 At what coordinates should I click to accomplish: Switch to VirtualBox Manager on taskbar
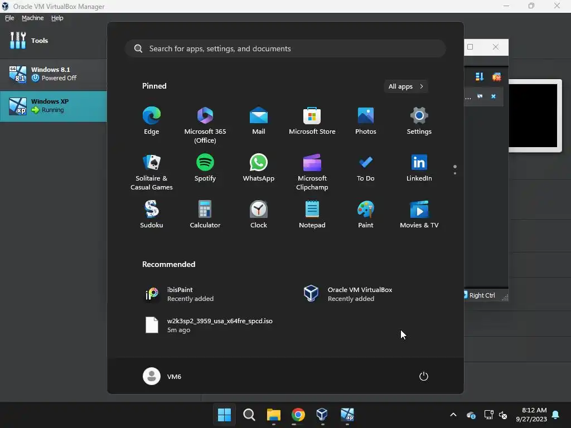click(322, 415)
